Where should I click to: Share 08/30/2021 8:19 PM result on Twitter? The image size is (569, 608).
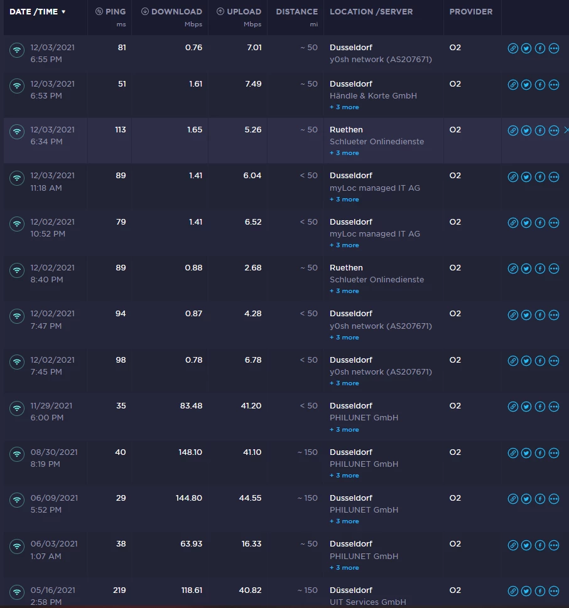click(x=526, y=454)
